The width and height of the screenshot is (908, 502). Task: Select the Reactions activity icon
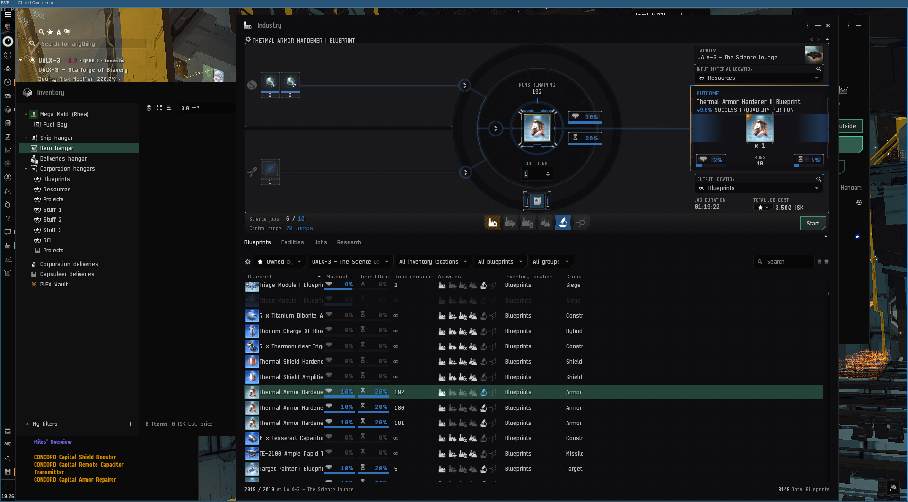pos(581,223)
